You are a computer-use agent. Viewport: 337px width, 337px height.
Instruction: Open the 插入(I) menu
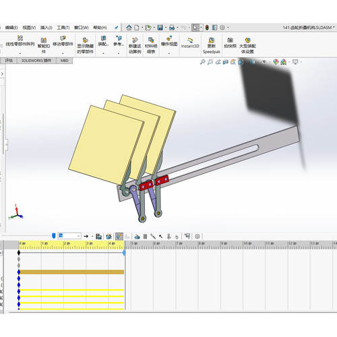pos(47,28)
